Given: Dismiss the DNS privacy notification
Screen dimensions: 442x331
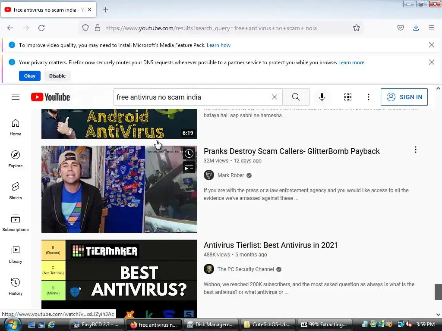Looking at the screenshot, I should coord(431,62).
